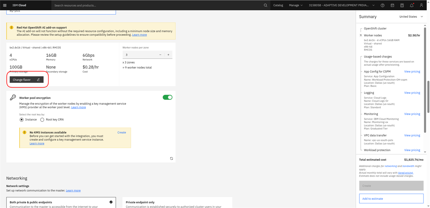Image resolution: width=430 pixels, height=208 pixels.
Task: Click the OpenShift cluster summary entry
Action: [x=375, y=28]
